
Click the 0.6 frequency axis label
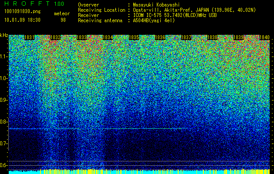[3, 165]
